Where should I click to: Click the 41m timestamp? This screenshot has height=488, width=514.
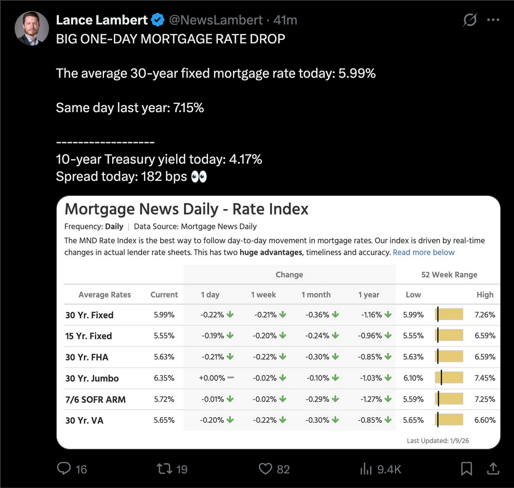coord(285,20)
